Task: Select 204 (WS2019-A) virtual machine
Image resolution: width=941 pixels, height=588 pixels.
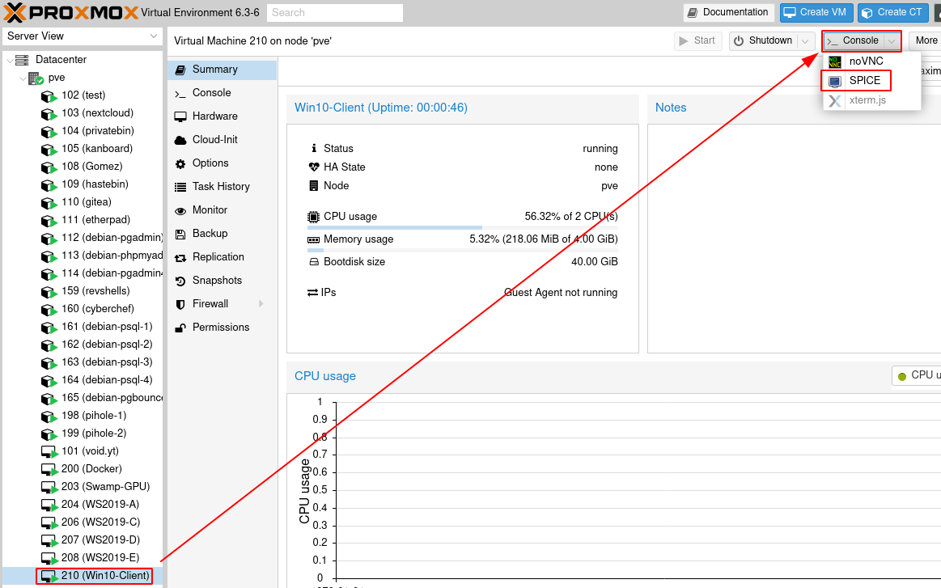Action: pos(83,505)
